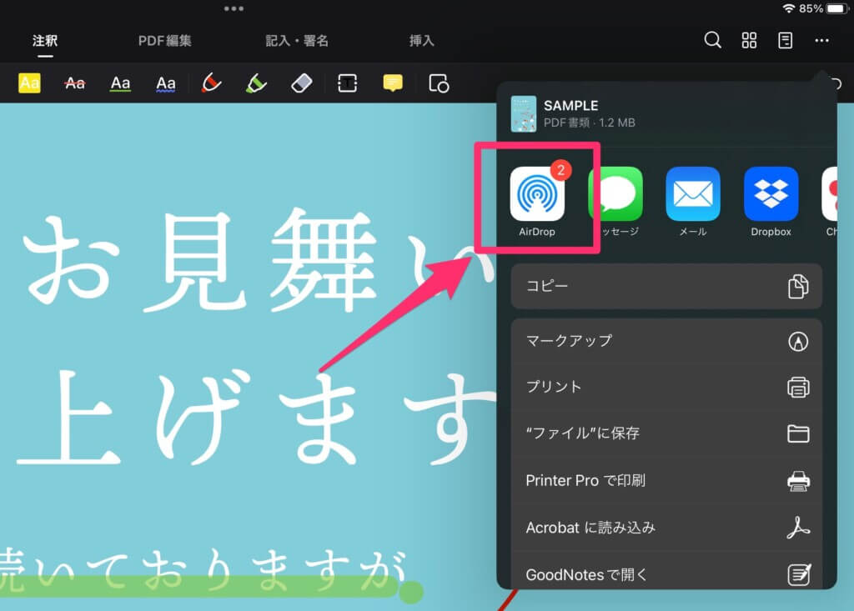This screenshot has height=611, width=854.
Task: Show the page thumbnails grid view
Action: coord(749,40)
